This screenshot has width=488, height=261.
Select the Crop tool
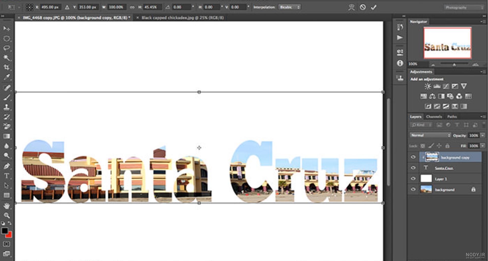7,67
